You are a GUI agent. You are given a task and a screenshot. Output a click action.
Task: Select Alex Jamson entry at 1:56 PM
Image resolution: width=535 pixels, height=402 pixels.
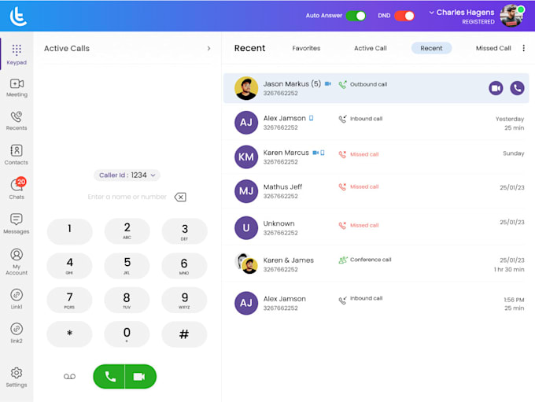376,303
